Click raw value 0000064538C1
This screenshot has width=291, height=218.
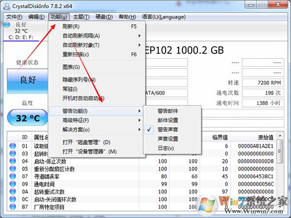point(256,176)
